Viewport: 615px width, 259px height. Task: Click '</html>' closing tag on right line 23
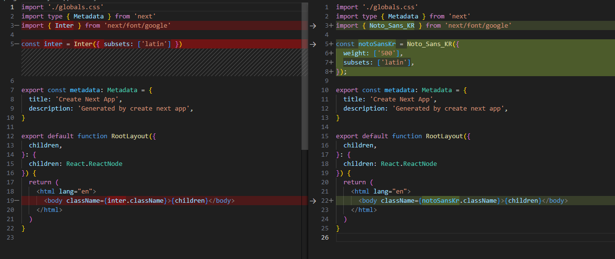364,210
